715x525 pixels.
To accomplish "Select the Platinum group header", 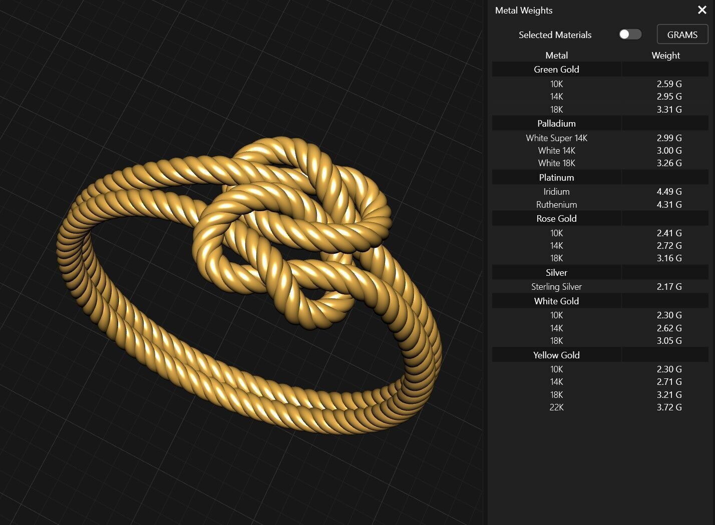I will [600, 178].
